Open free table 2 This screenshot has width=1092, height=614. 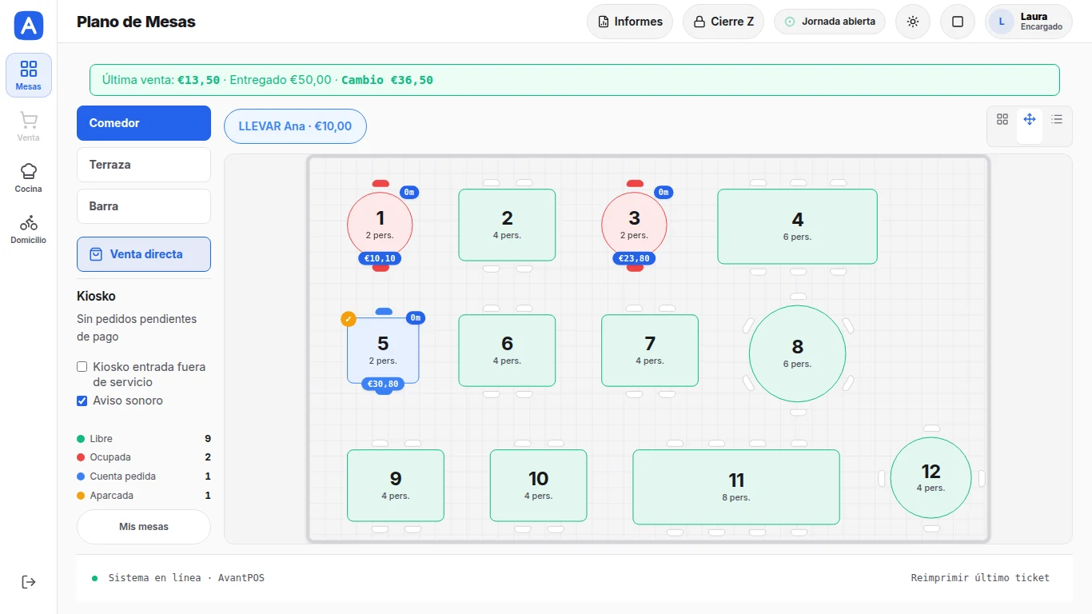pos(507,225)
